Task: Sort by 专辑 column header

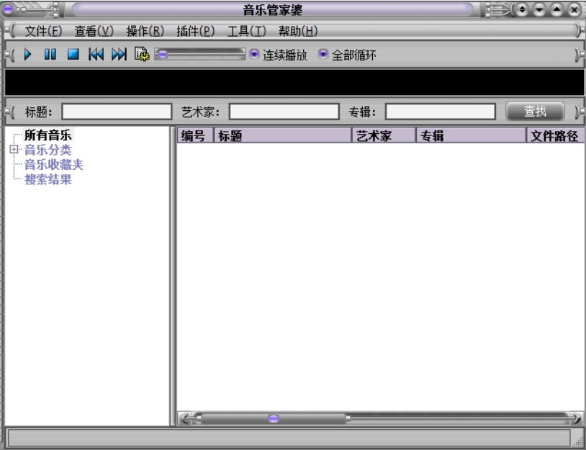Action: tap(472, 135)
